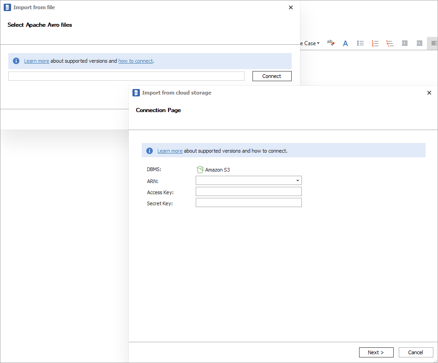Apply multilevel list formatting

[x=390, y=43]
